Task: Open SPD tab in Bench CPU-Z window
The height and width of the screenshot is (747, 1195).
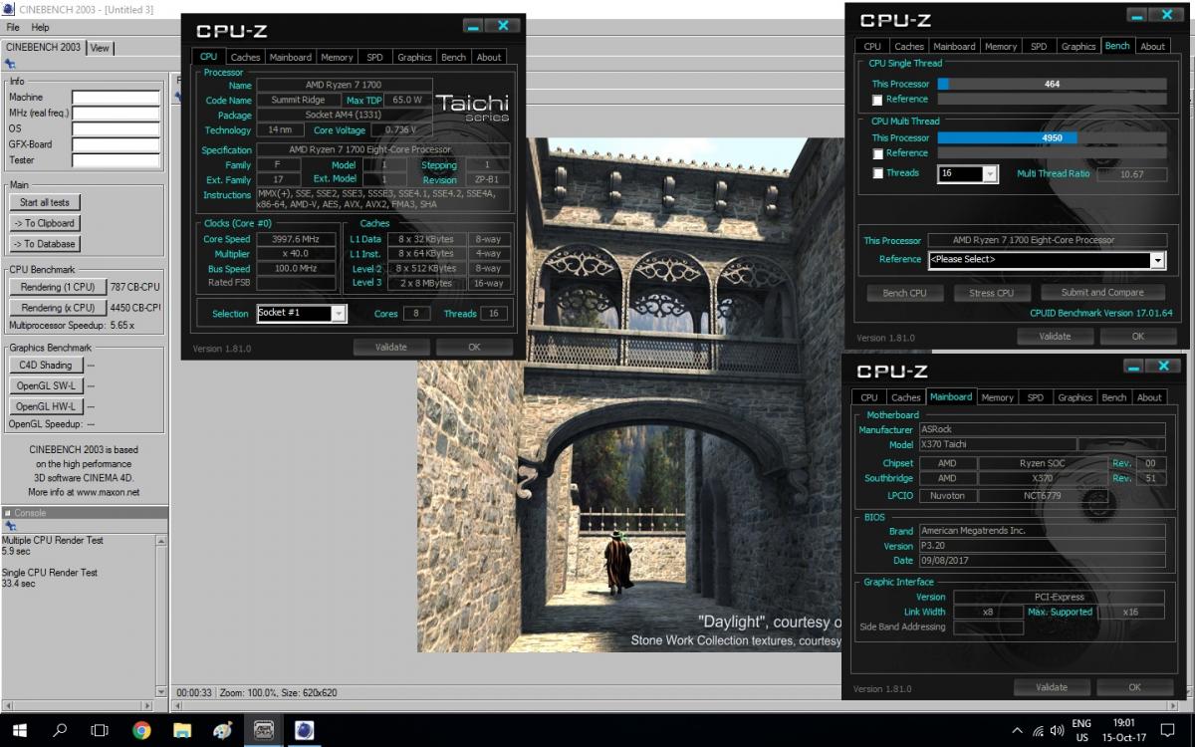Action: point(1039,46)
